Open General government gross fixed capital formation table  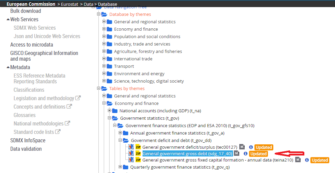pyautogui.click(x=218, y=160)
